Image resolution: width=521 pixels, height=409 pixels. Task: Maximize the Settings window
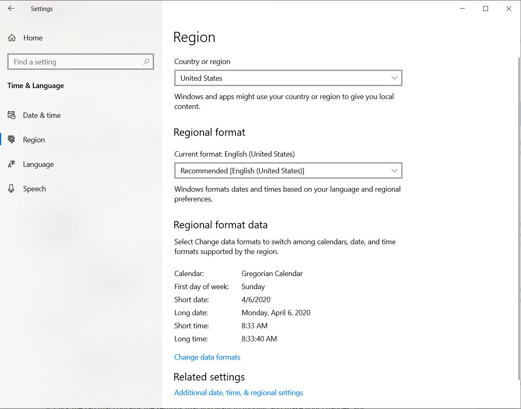[x=486, y=9]
